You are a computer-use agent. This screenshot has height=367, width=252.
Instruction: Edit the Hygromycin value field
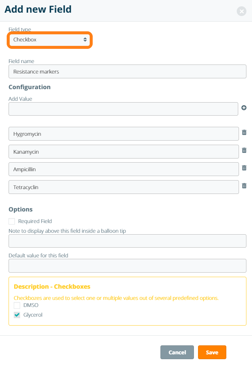pos(124,134)
